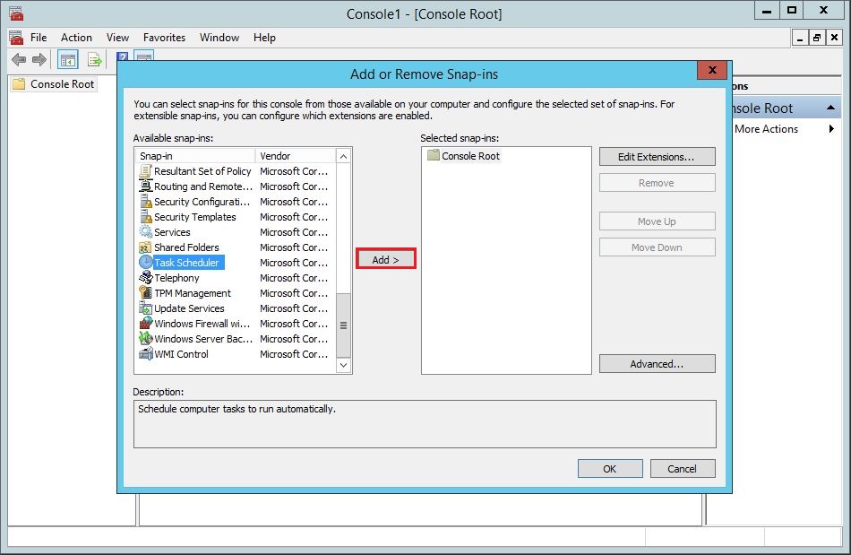
Task: Click the Update Services icon
Action: click(145, 308)
